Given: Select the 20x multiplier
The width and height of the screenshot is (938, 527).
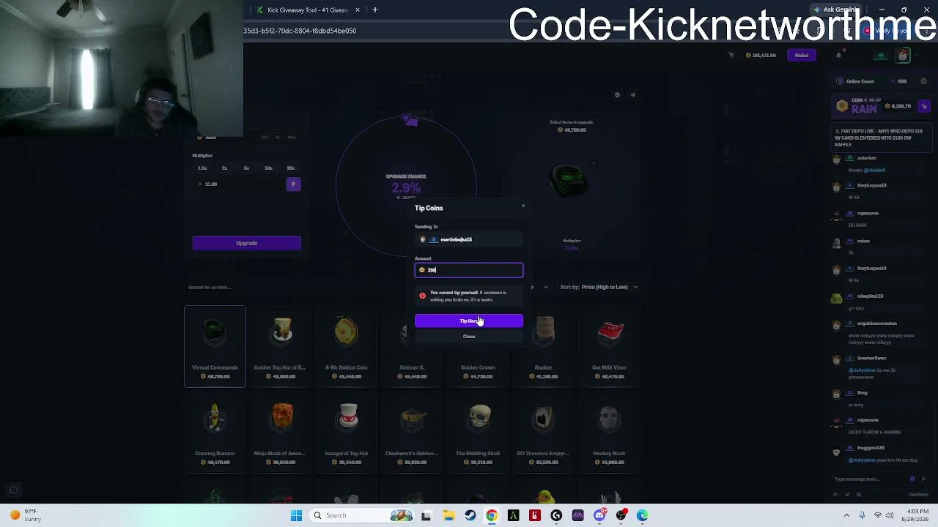Looking at the screenshot, I should point(290,168).
